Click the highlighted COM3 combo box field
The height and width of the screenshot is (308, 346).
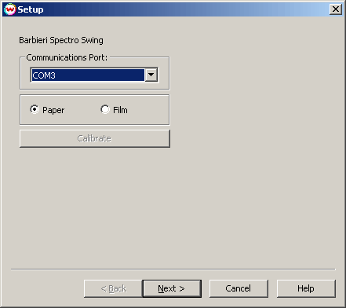coord(88,75)
